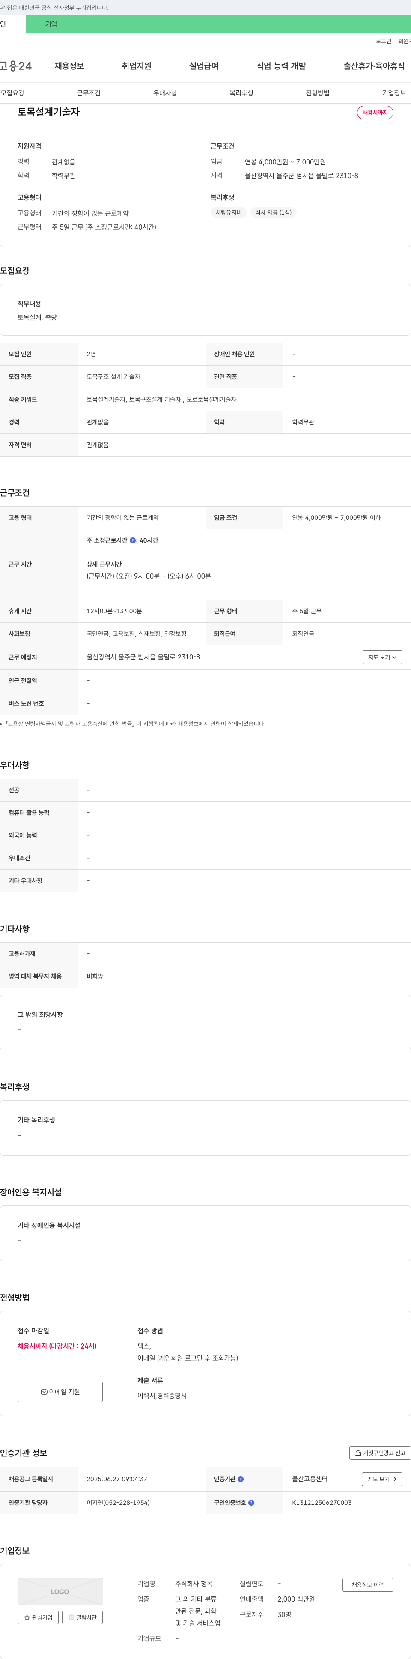Switch to the 기업 tab

(51, 24)
